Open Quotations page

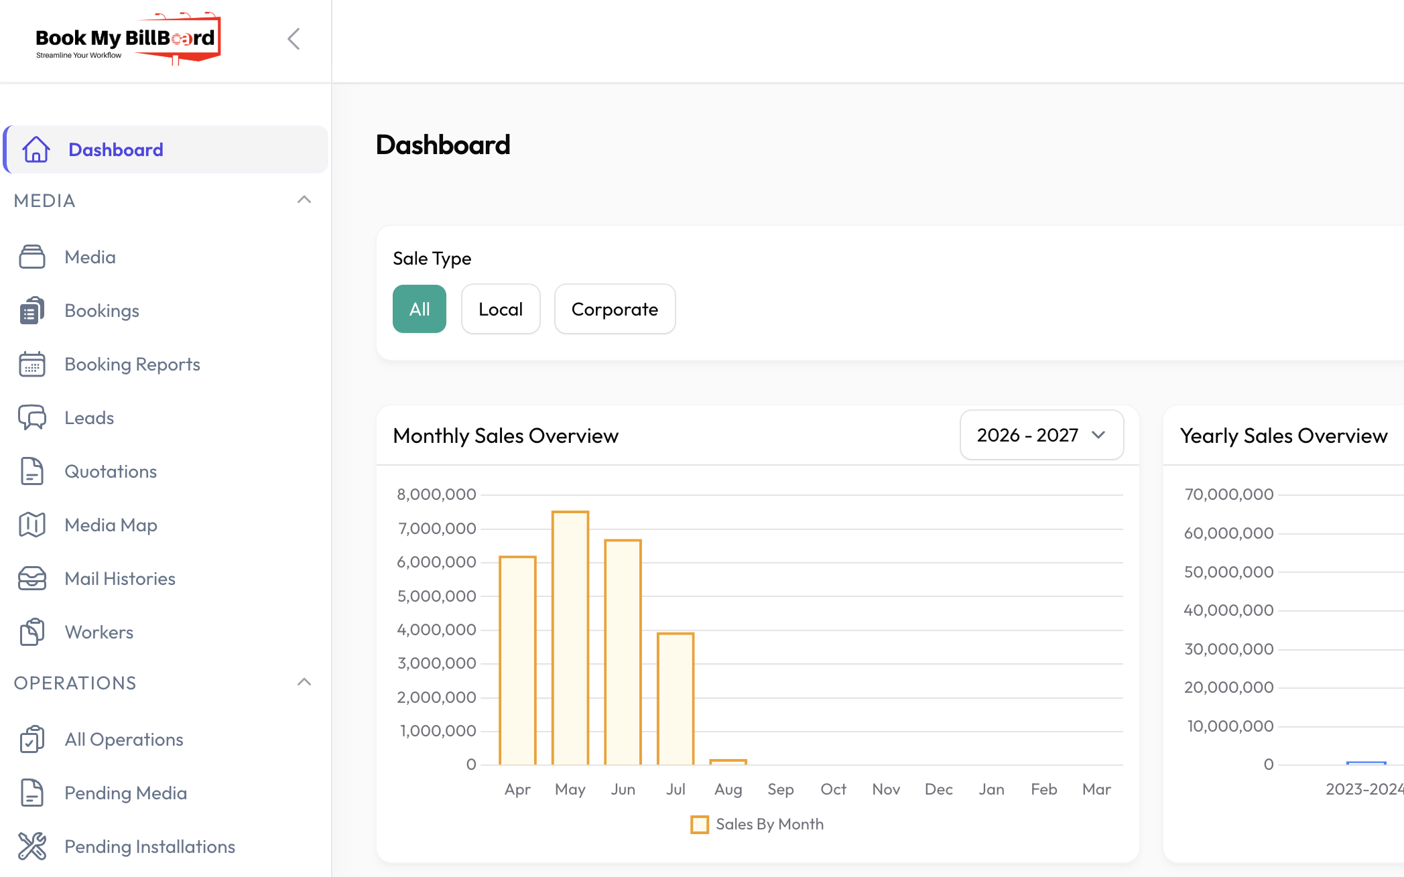pos(111,472)
